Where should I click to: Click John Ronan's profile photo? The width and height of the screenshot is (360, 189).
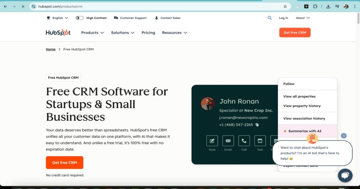click(208, 104)
